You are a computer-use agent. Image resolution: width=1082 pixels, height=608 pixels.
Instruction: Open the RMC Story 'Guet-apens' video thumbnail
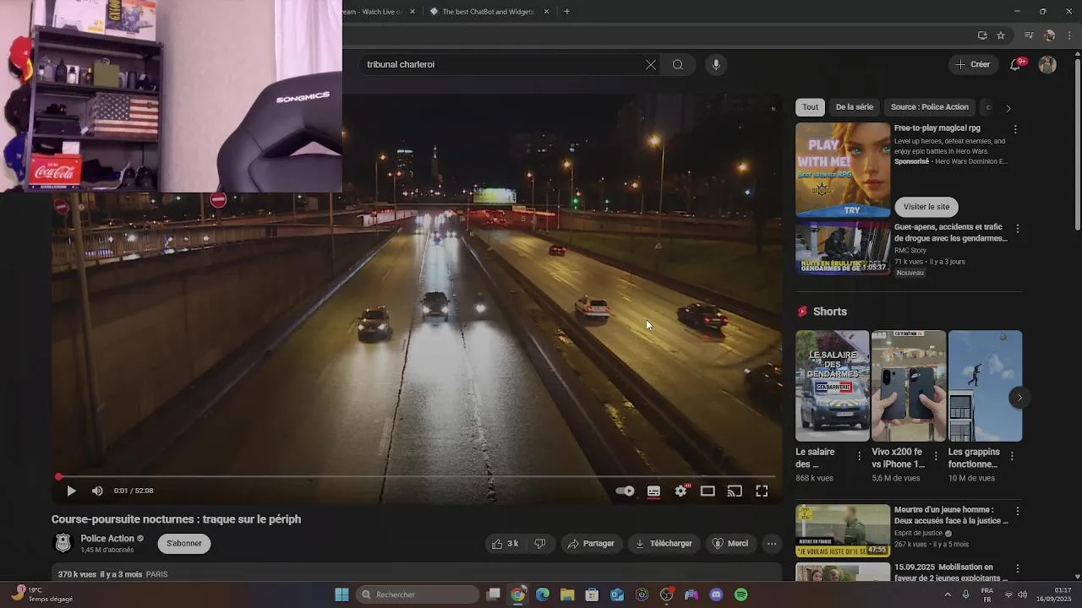(843, 248)
